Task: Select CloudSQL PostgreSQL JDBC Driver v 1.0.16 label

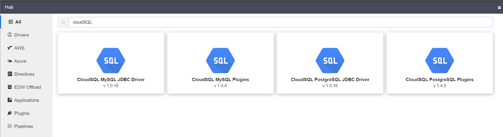Action: (330, 86)
